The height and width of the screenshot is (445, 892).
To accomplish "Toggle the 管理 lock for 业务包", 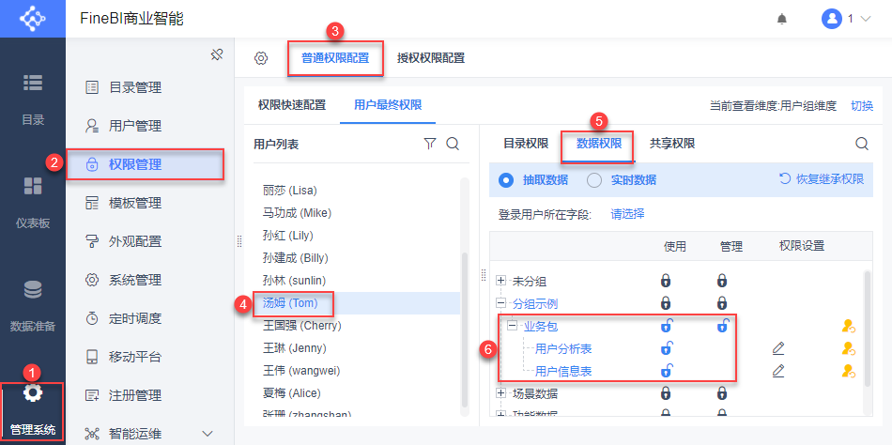I will (x=722, y=326).
